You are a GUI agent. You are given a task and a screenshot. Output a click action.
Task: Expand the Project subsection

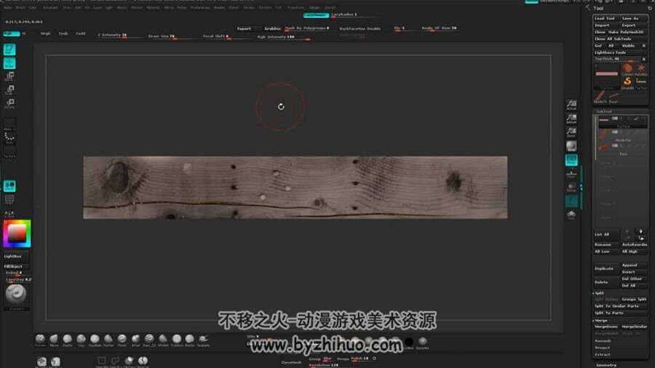[603, 348]
